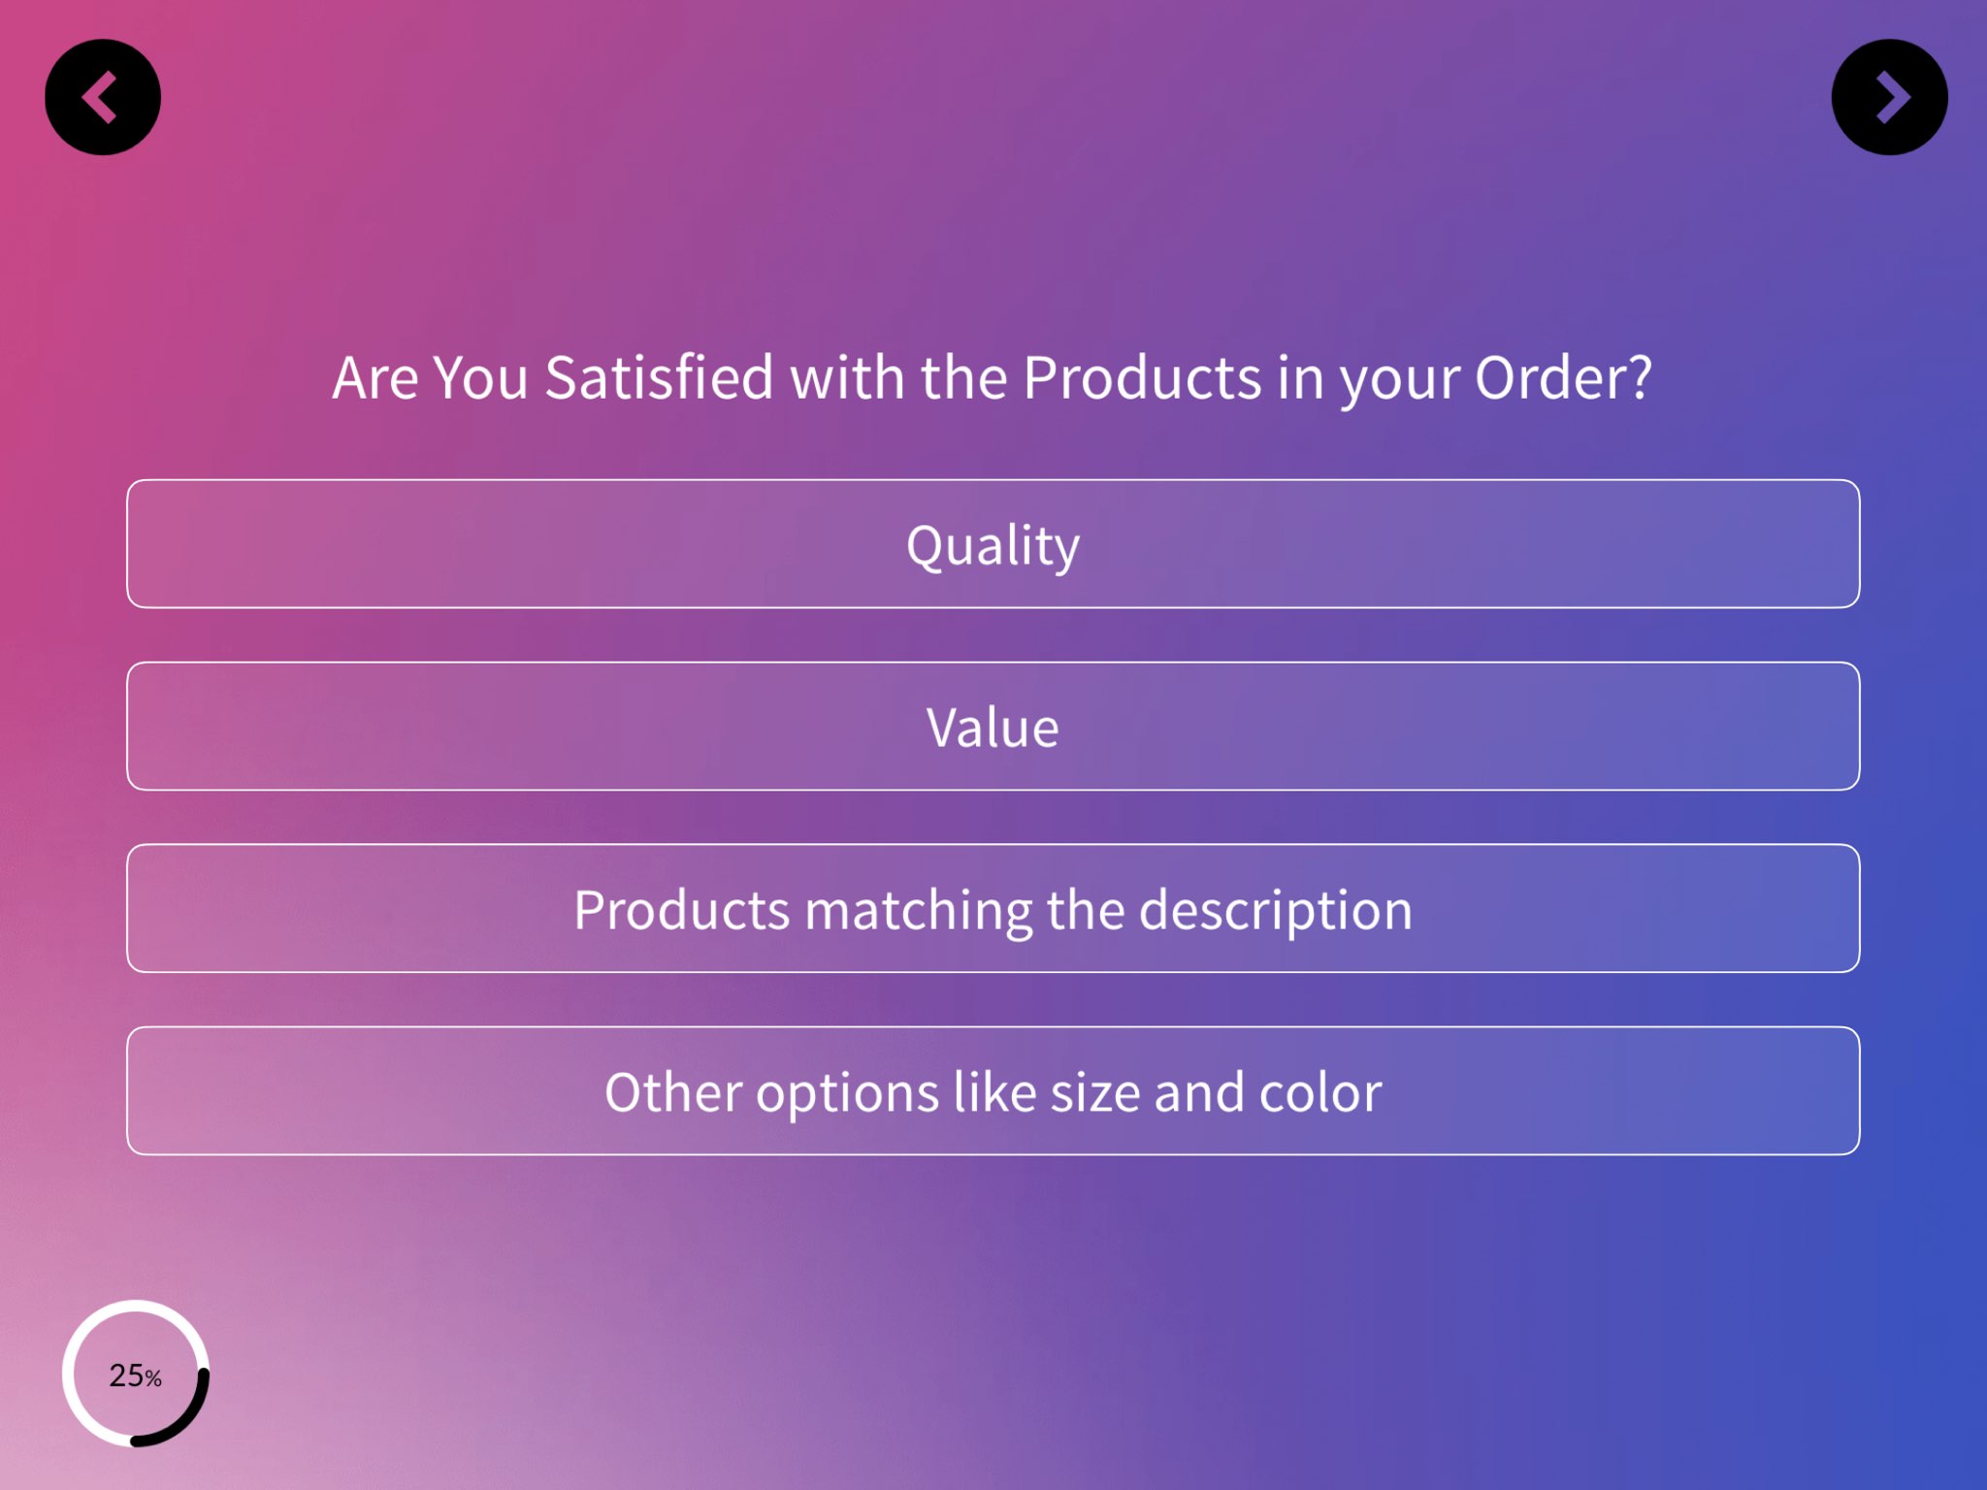
Task: Click the word "Value" in second option
Action: [x=993, y=728]
